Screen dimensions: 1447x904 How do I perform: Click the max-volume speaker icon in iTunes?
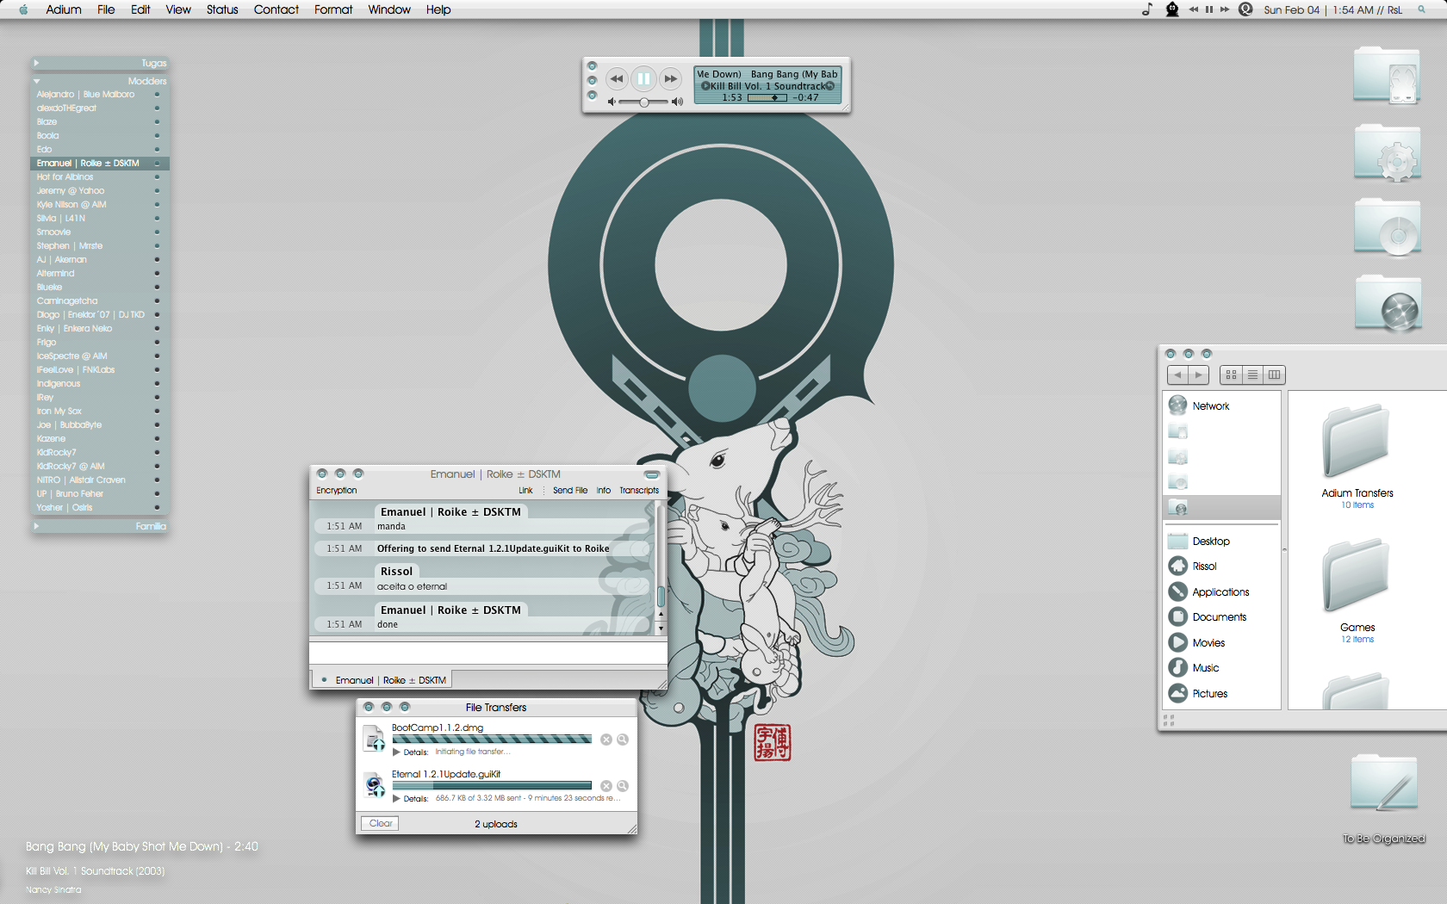point(677,102)
